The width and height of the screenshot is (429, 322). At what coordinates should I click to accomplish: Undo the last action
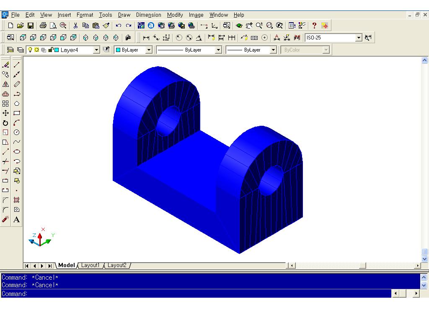118,26
